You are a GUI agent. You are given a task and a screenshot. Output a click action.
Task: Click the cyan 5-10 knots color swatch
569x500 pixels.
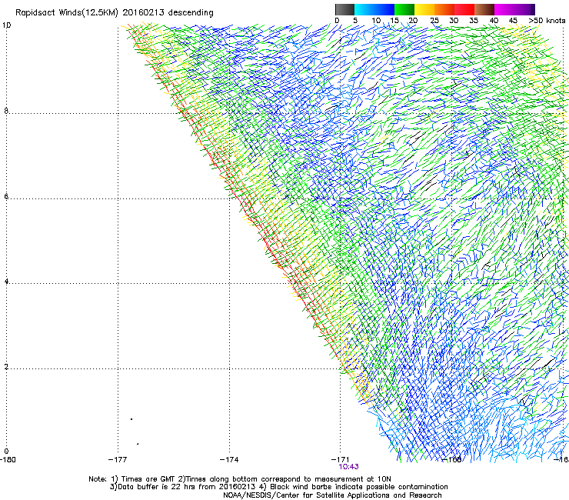364,9
